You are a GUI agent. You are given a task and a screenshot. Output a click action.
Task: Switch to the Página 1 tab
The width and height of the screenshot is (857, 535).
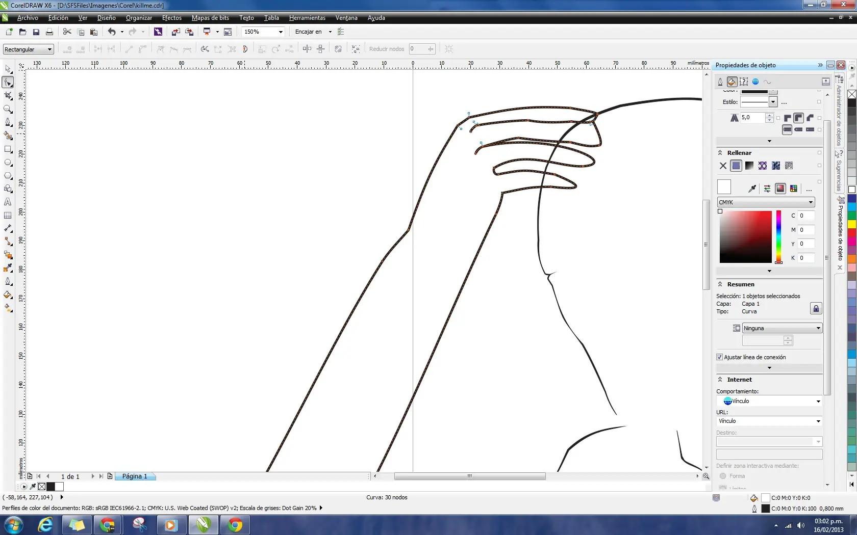click(x=135, y=476)
